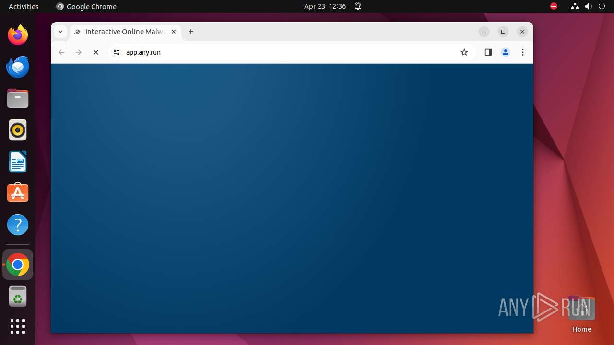Screen dimensions: 614x345
Task: Minimize the Chrome window
Action: 484,32
